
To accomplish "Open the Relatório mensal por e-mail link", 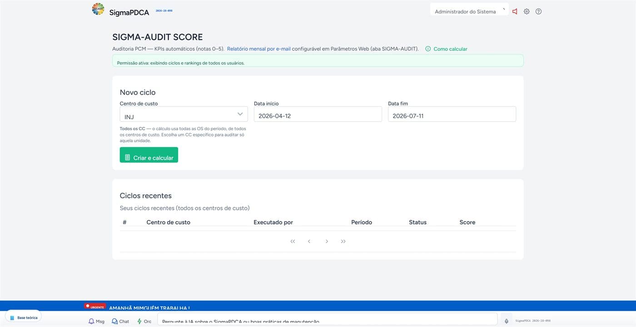I will click(x=258, y=49).
